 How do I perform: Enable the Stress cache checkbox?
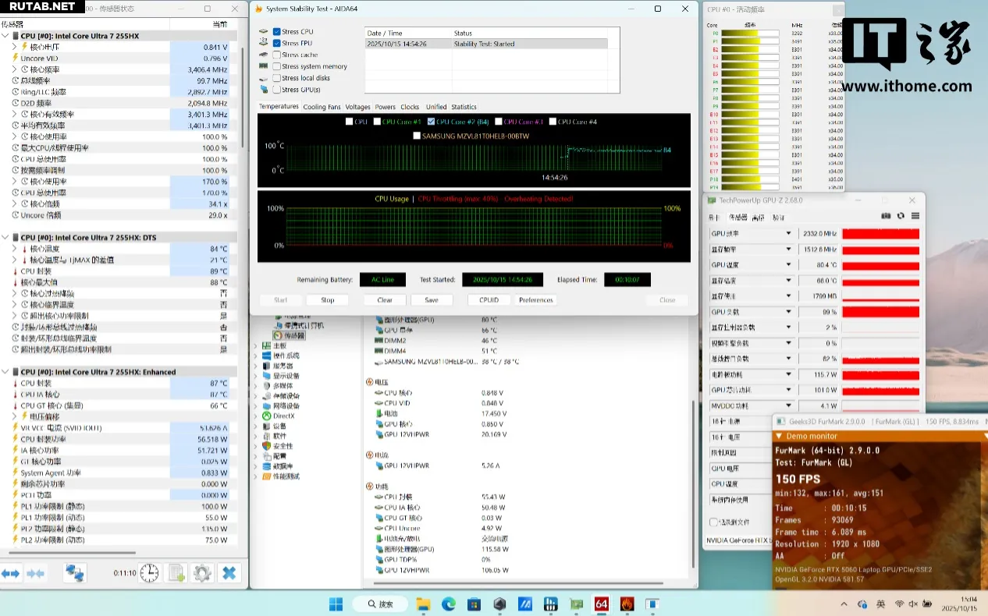point(276,55)
